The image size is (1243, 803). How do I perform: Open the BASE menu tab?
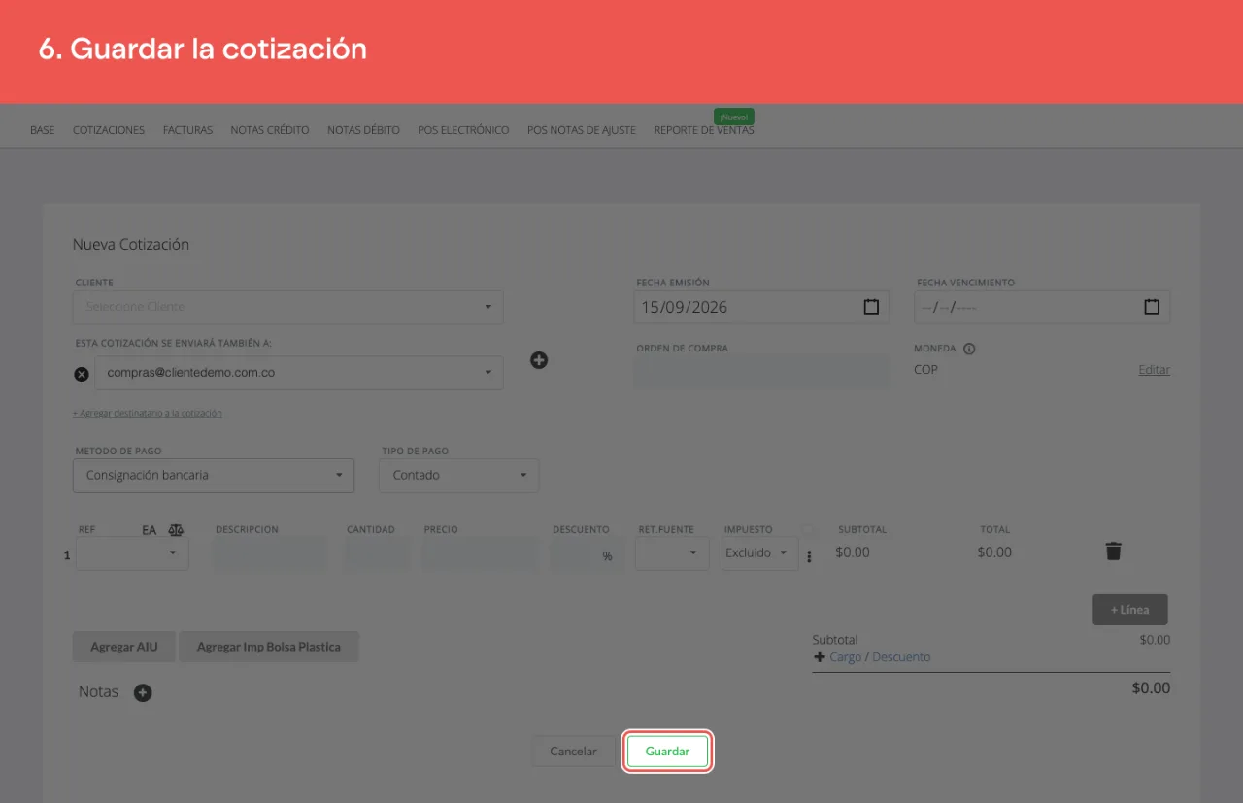tap(43, 130)
